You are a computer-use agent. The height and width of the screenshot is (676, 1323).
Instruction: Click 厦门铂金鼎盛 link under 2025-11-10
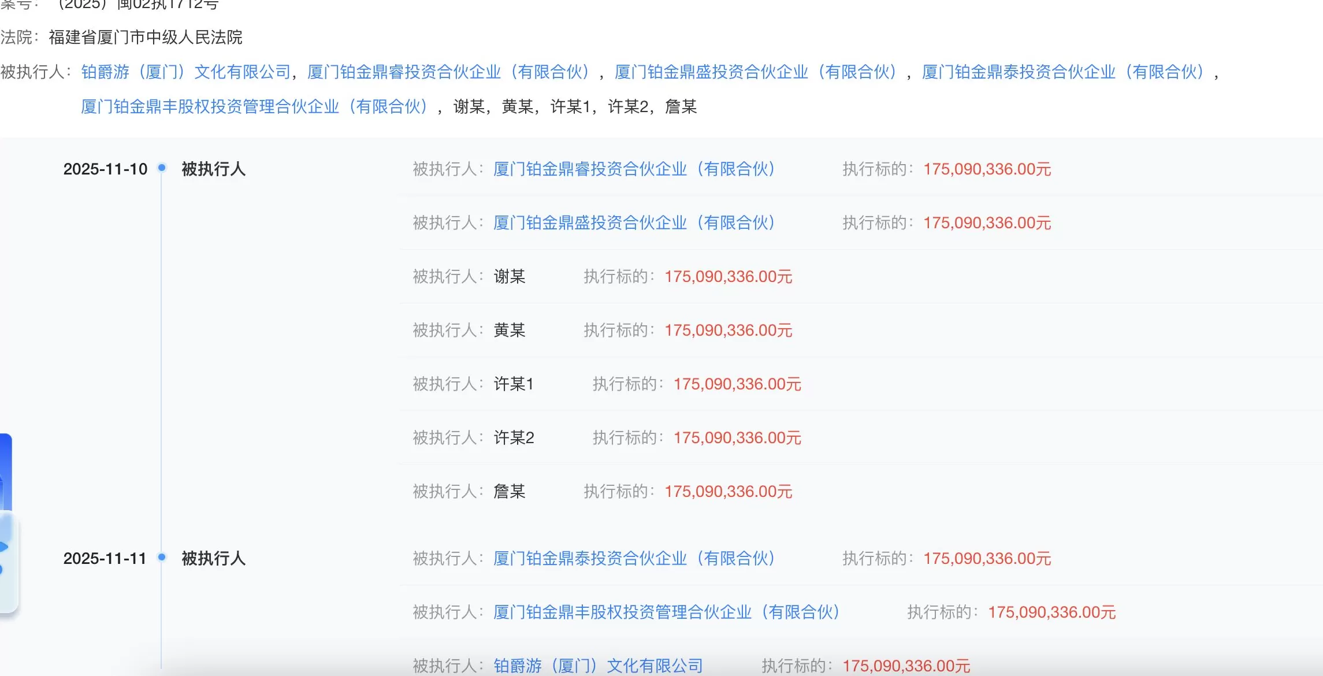click(x=633, y=223)
